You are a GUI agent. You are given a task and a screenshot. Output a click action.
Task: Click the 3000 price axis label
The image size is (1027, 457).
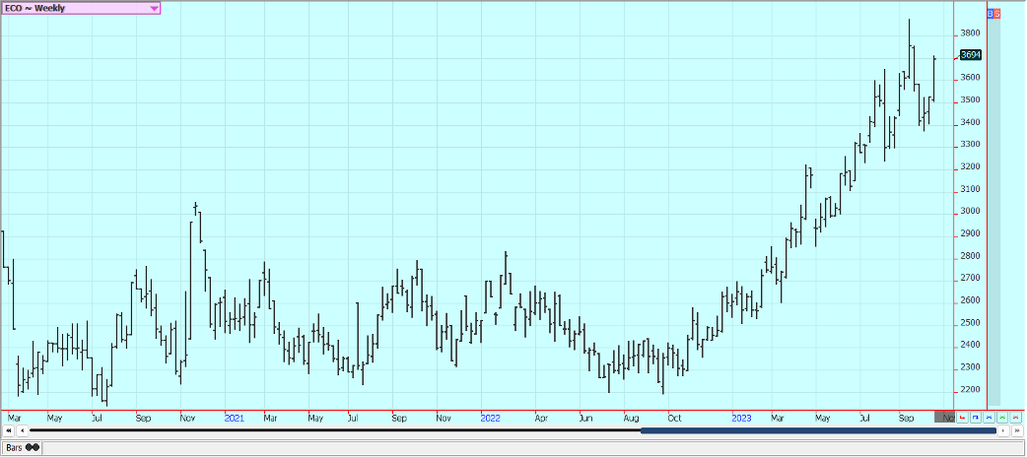coord(970,212)
